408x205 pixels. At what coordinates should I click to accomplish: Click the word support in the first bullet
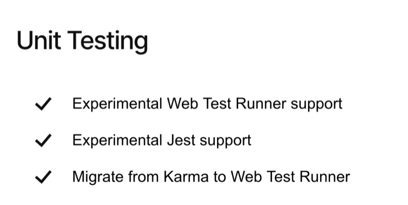[x=316, y=105]
